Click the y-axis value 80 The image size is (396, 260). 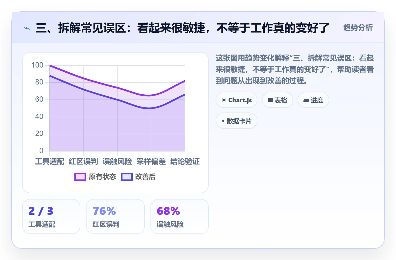coord(39,82)
